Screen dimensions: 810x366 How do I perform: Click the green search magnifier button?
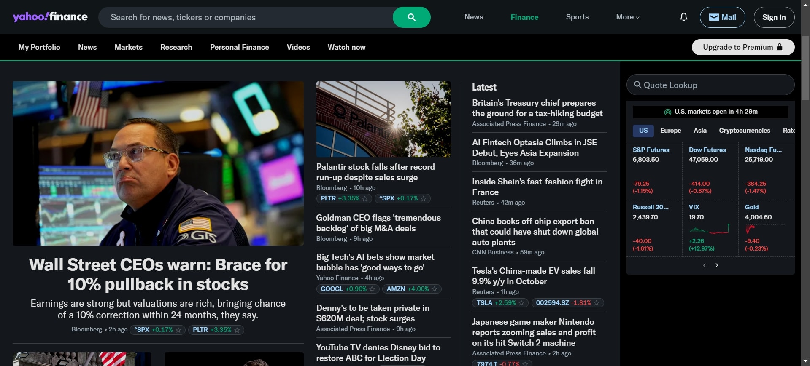click(x=412, y=17)
